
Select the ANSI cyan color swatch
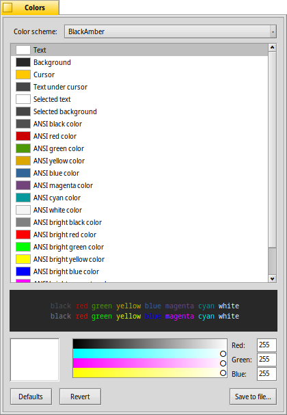pos(23,198)
